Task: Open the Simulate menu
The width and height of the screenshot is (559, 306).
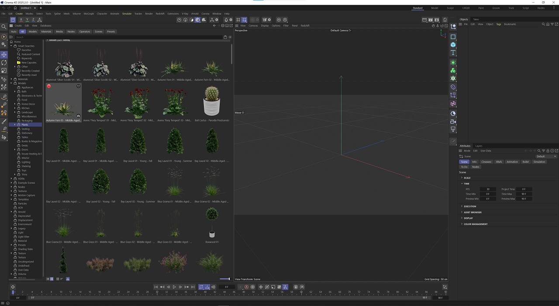Action: tap(127, 14)
